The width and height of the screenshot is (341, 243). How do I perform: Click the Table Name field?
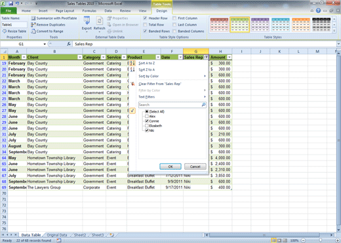point(14,25)
